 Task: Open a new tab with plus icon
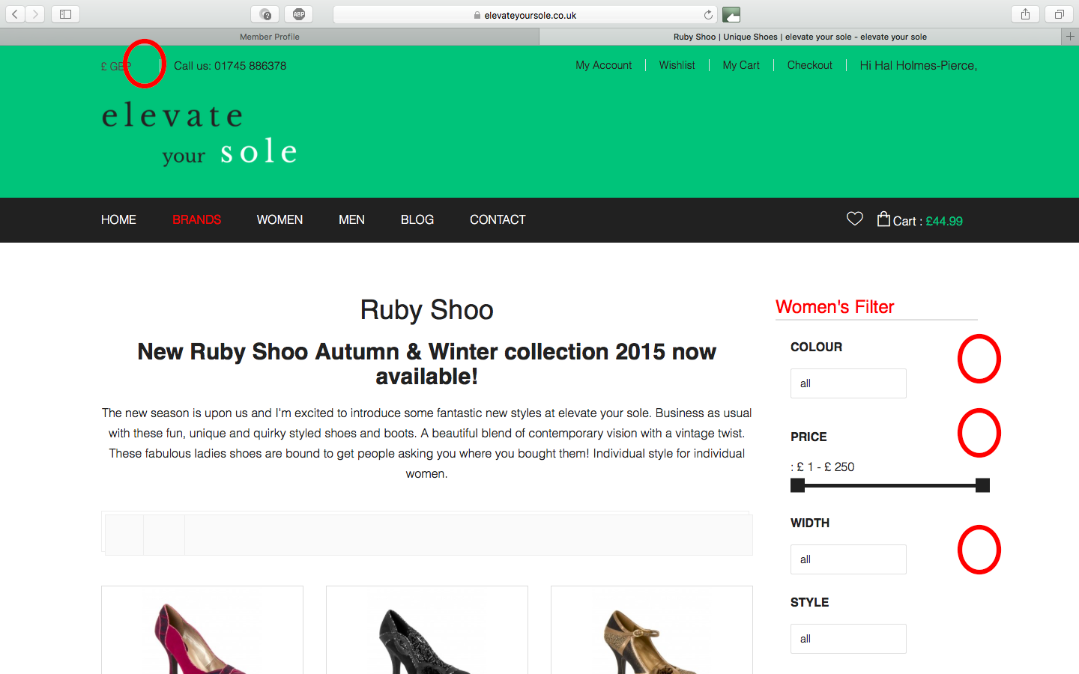pos(1070,37)
